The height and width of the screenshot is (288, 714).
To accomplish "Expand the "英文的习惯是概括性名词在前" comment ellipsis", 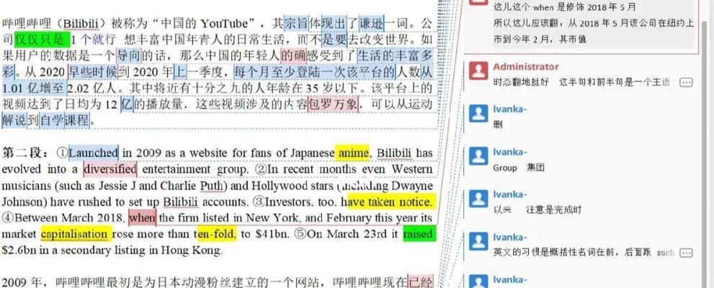I will [686, 253].
